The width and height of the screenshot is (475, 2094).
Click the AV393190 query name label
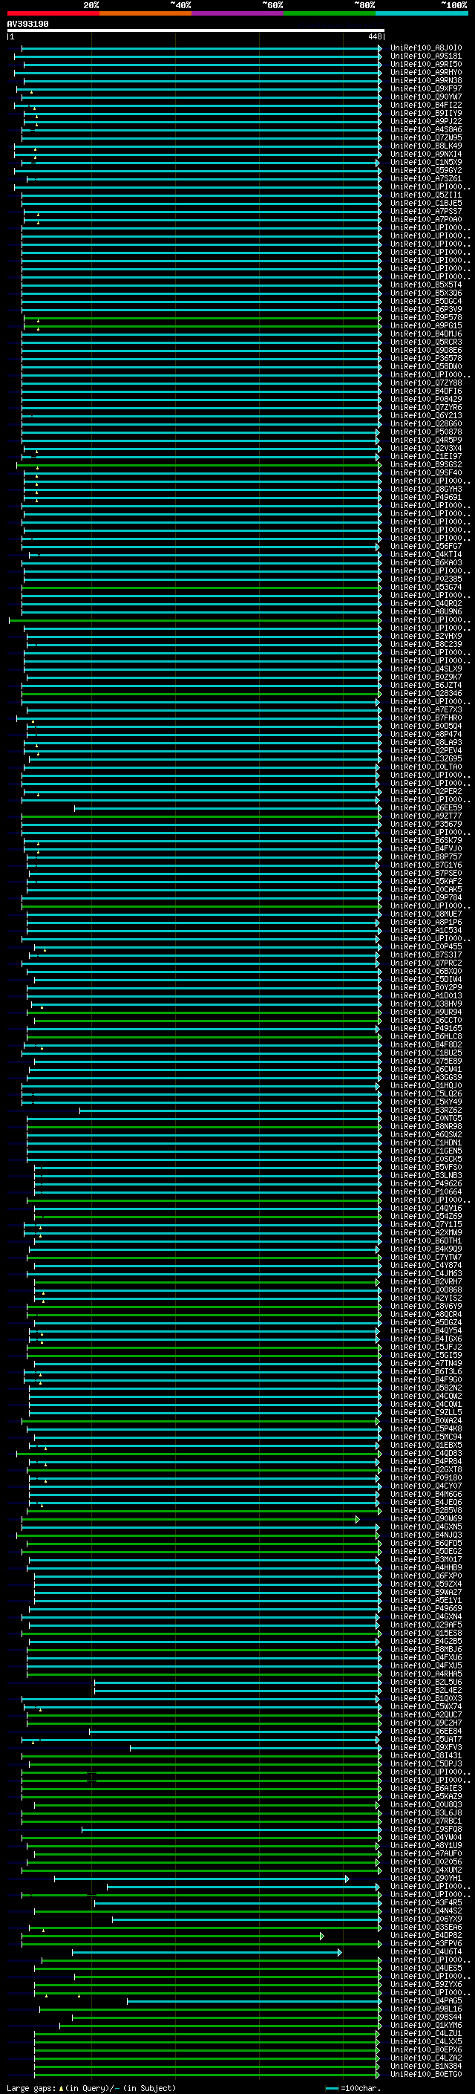(27, 25)
